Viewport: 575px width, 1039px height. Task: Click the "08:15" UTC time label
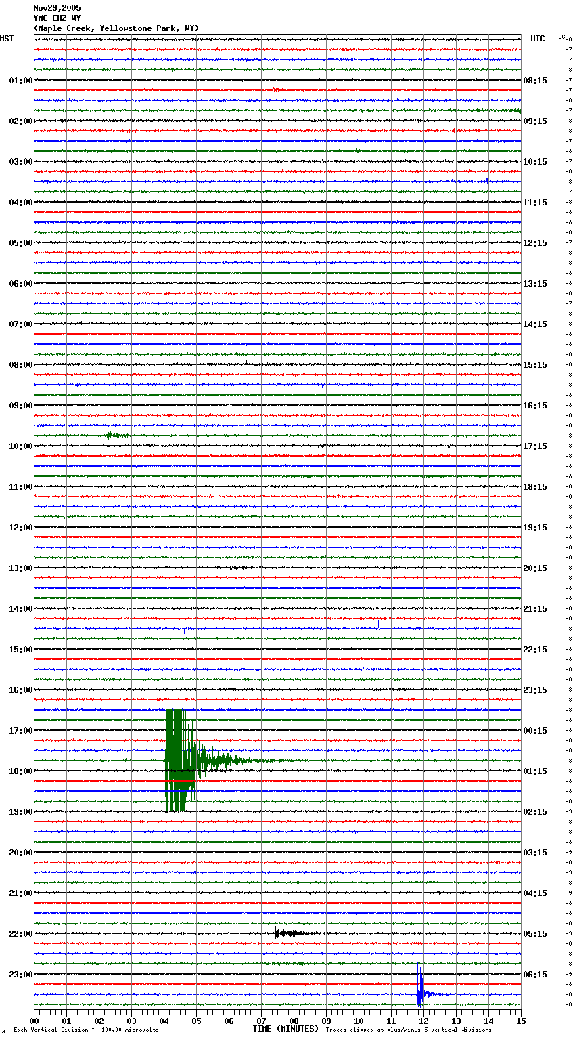535,81
